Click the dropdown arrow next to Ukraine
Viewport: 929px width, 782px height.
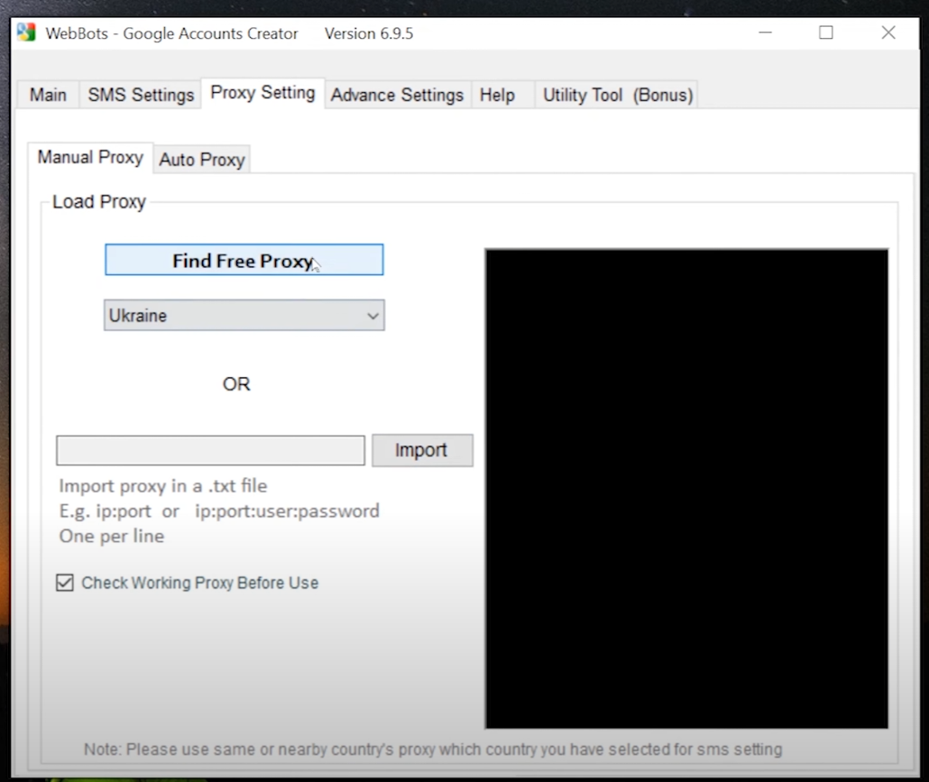pyautogui.click(x=373, y=315)
